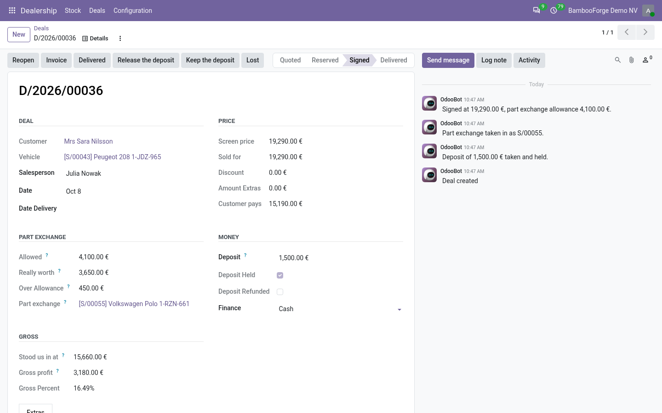Open the actions kebab menu beside Details
This screenshot has height=413, width=662.
pos(120,39)
